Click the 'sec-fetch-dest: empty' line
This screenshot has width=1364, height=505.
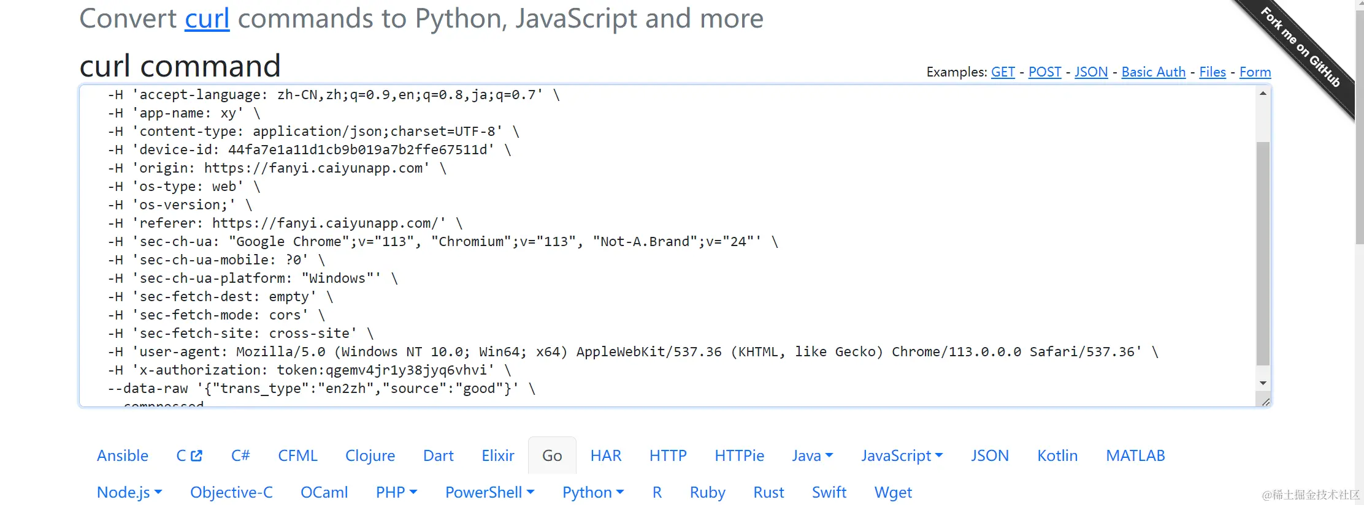coord(221,297)
